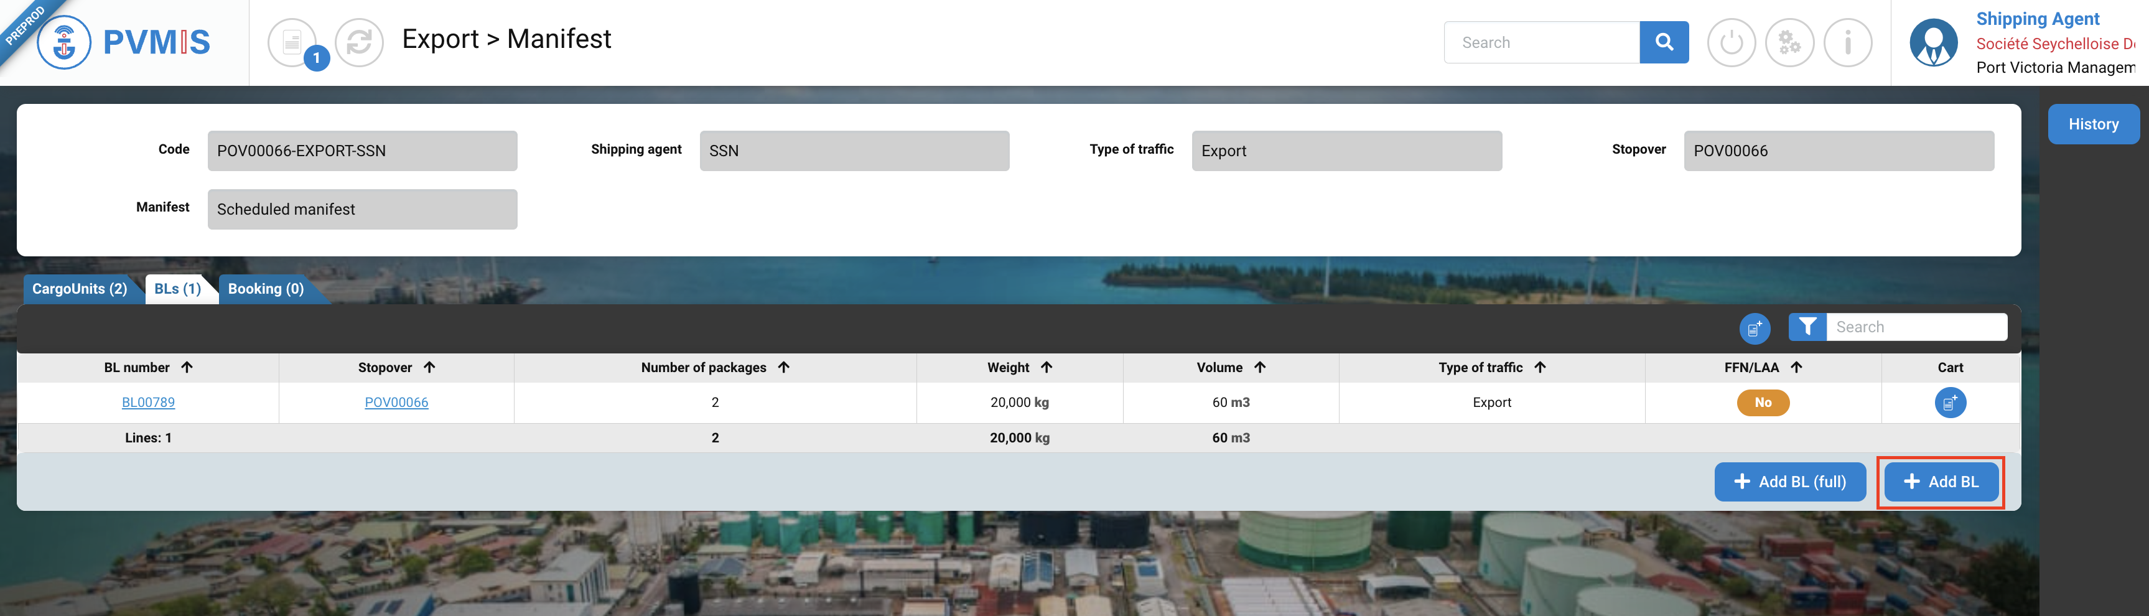Click the Shipping Agent user avatar
This screenshot has height=616, width=2149.
coord(1933,42)
